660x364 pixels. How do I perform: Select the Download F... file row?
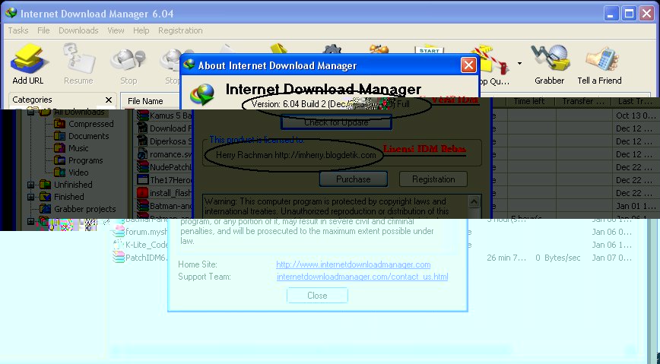[x=170, y=128]
